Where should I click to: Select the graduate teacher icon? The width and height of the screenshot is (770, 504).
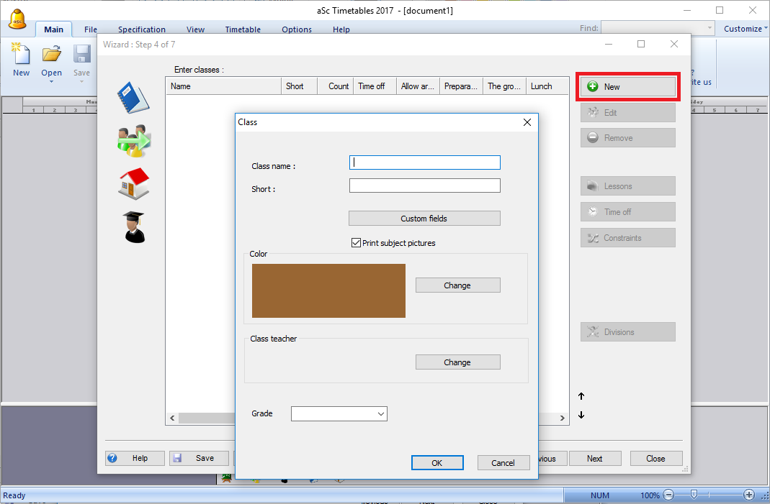coord(133,226)
